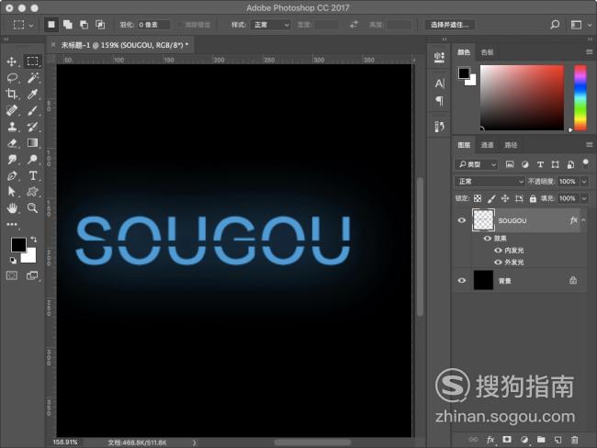Open the Edit Toolbar ellipsis menu
The height and width of the screenshot is (448, 597).
pyautogui.click(x=12, y=224)
